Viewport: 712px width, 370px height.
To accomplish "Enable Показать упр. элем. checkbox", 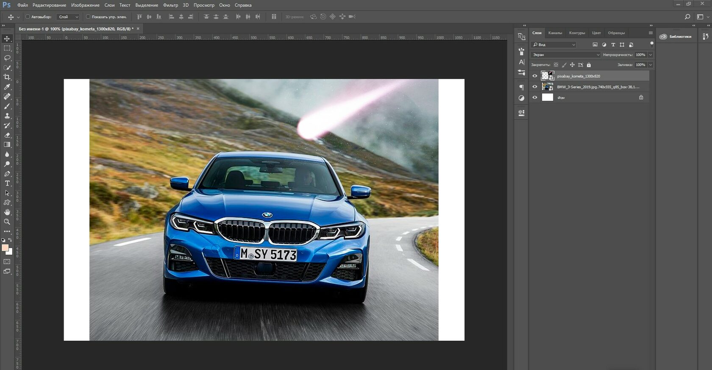I will click(x=88, y=17).
